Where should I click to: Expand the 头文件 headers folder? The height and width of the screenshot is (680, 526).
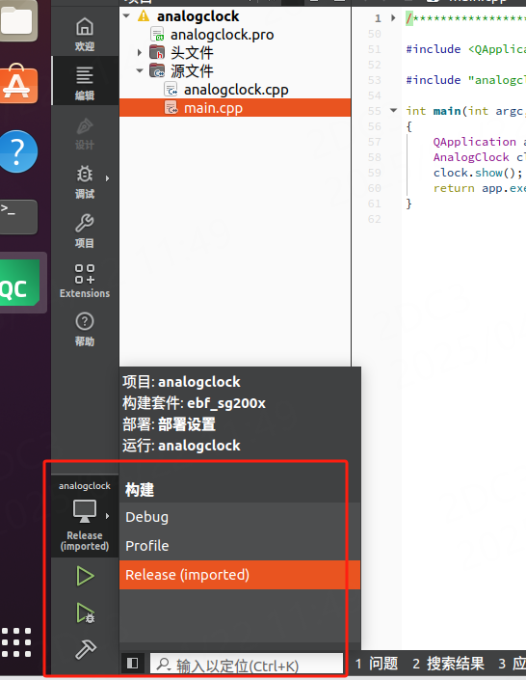point(140,52)
